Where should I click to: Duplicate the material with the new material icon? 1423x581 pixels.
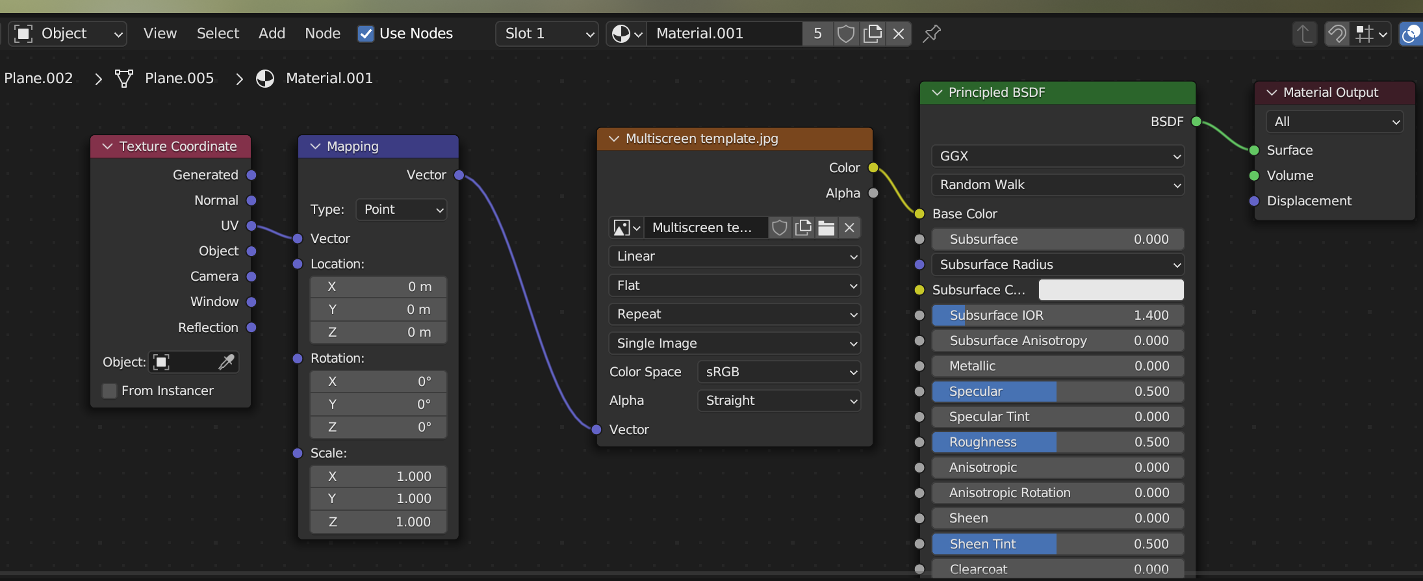tap(872, 33)
